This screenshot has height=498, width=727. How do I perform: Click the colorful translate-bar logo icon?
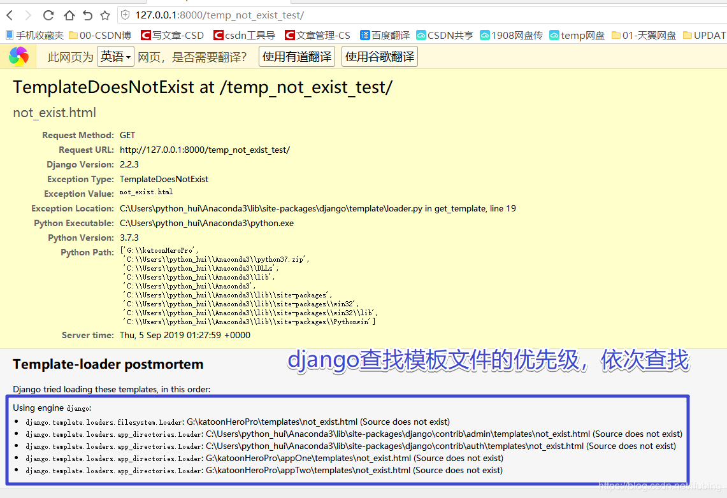18,57
